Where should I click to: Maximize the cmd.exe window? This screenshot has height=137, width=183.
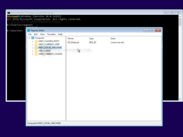pos(172,12)
